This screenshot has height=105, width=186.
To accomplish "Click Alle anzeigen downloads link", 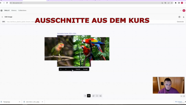I will (178, 102).
